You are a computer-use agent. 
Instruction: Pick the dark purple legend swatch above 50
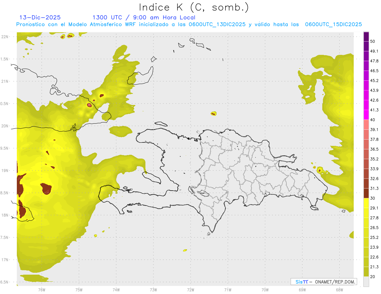tap(366, 36)
